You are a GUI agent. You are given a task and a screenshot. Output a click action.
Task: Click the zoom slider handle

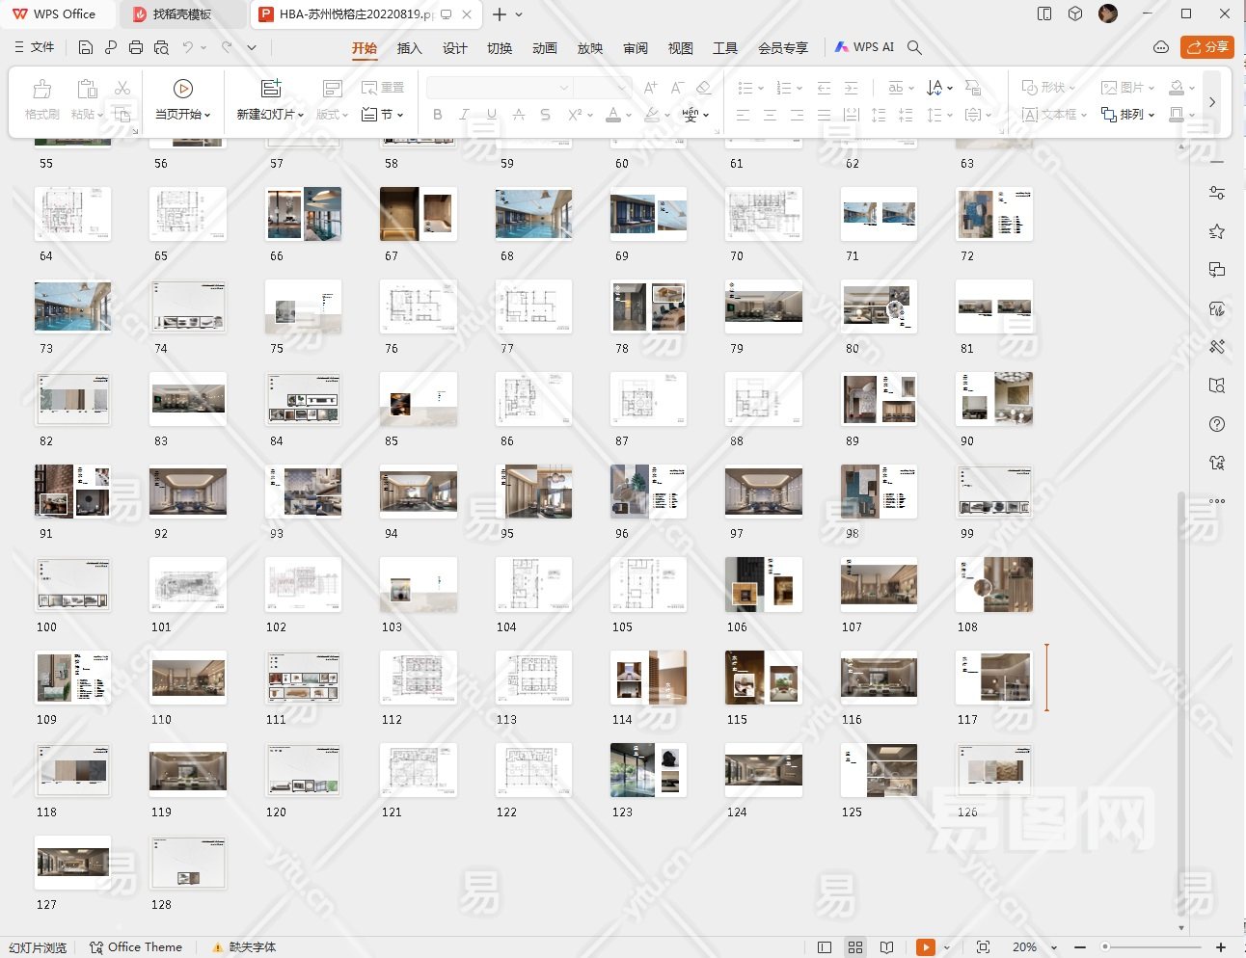point(1105,947)
